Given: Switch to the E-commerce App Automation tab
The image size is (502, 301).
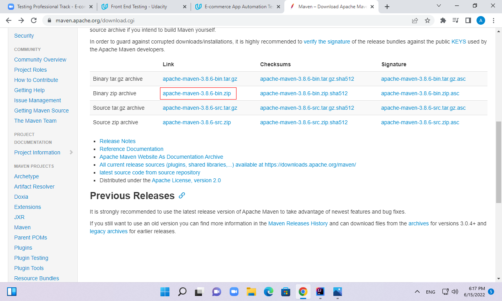Looking at the screenshot, I should (x=238, y=7).
